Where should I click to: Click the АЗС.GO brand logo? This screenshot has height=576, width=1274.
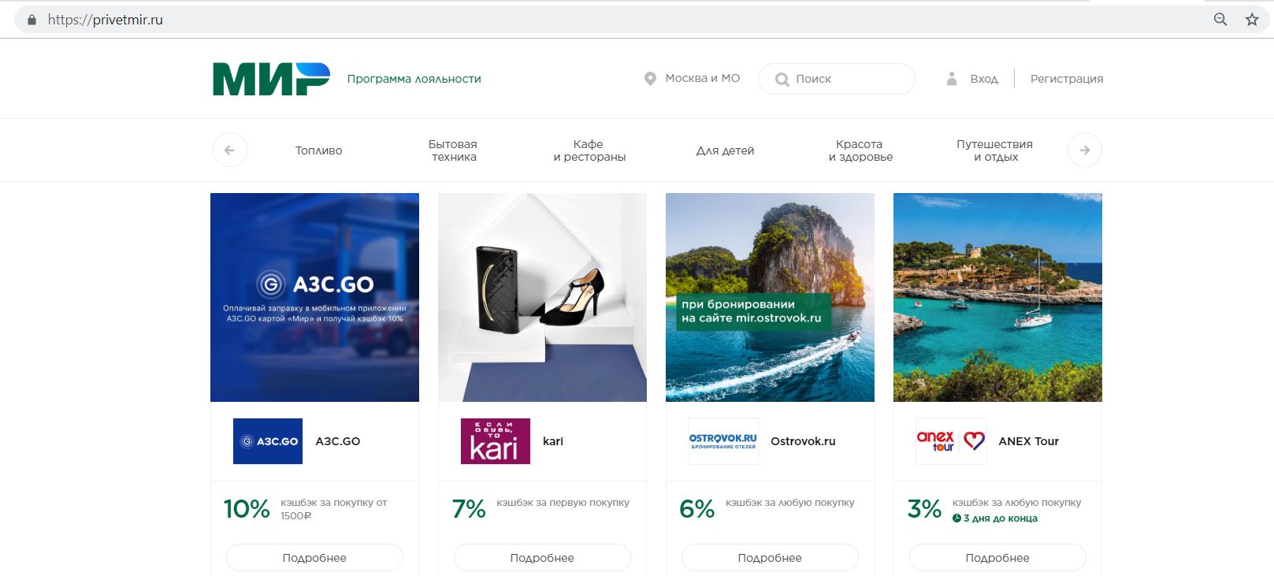(x=268, y=441)
